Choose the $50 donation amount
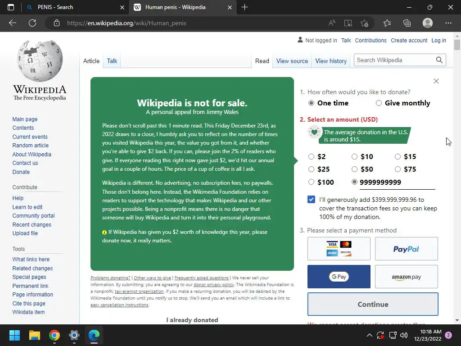This screenshot has height=346, width=461. [355, 169]
